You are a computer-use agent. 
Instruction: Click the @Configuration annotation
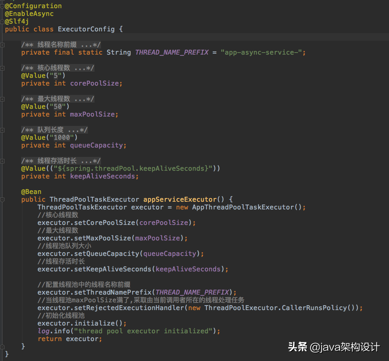[33, 6]
